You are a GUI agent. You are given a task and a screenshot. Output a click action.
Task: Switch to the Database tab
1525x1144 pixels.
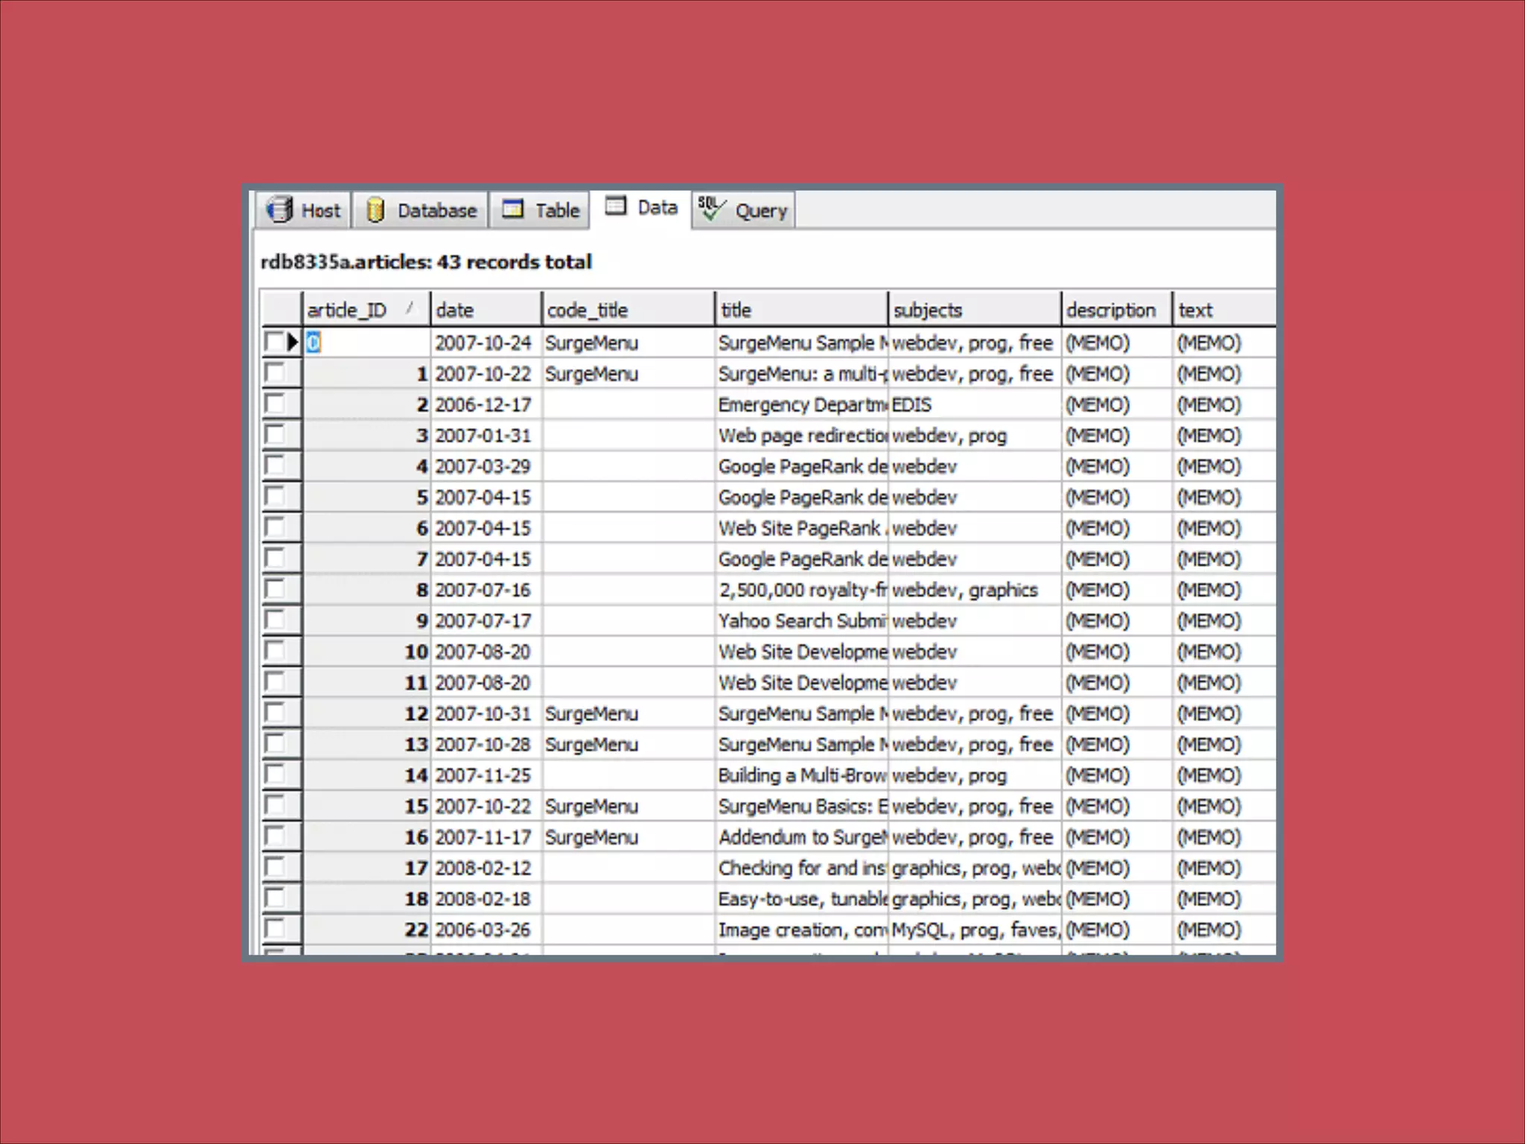coord(436,211)
